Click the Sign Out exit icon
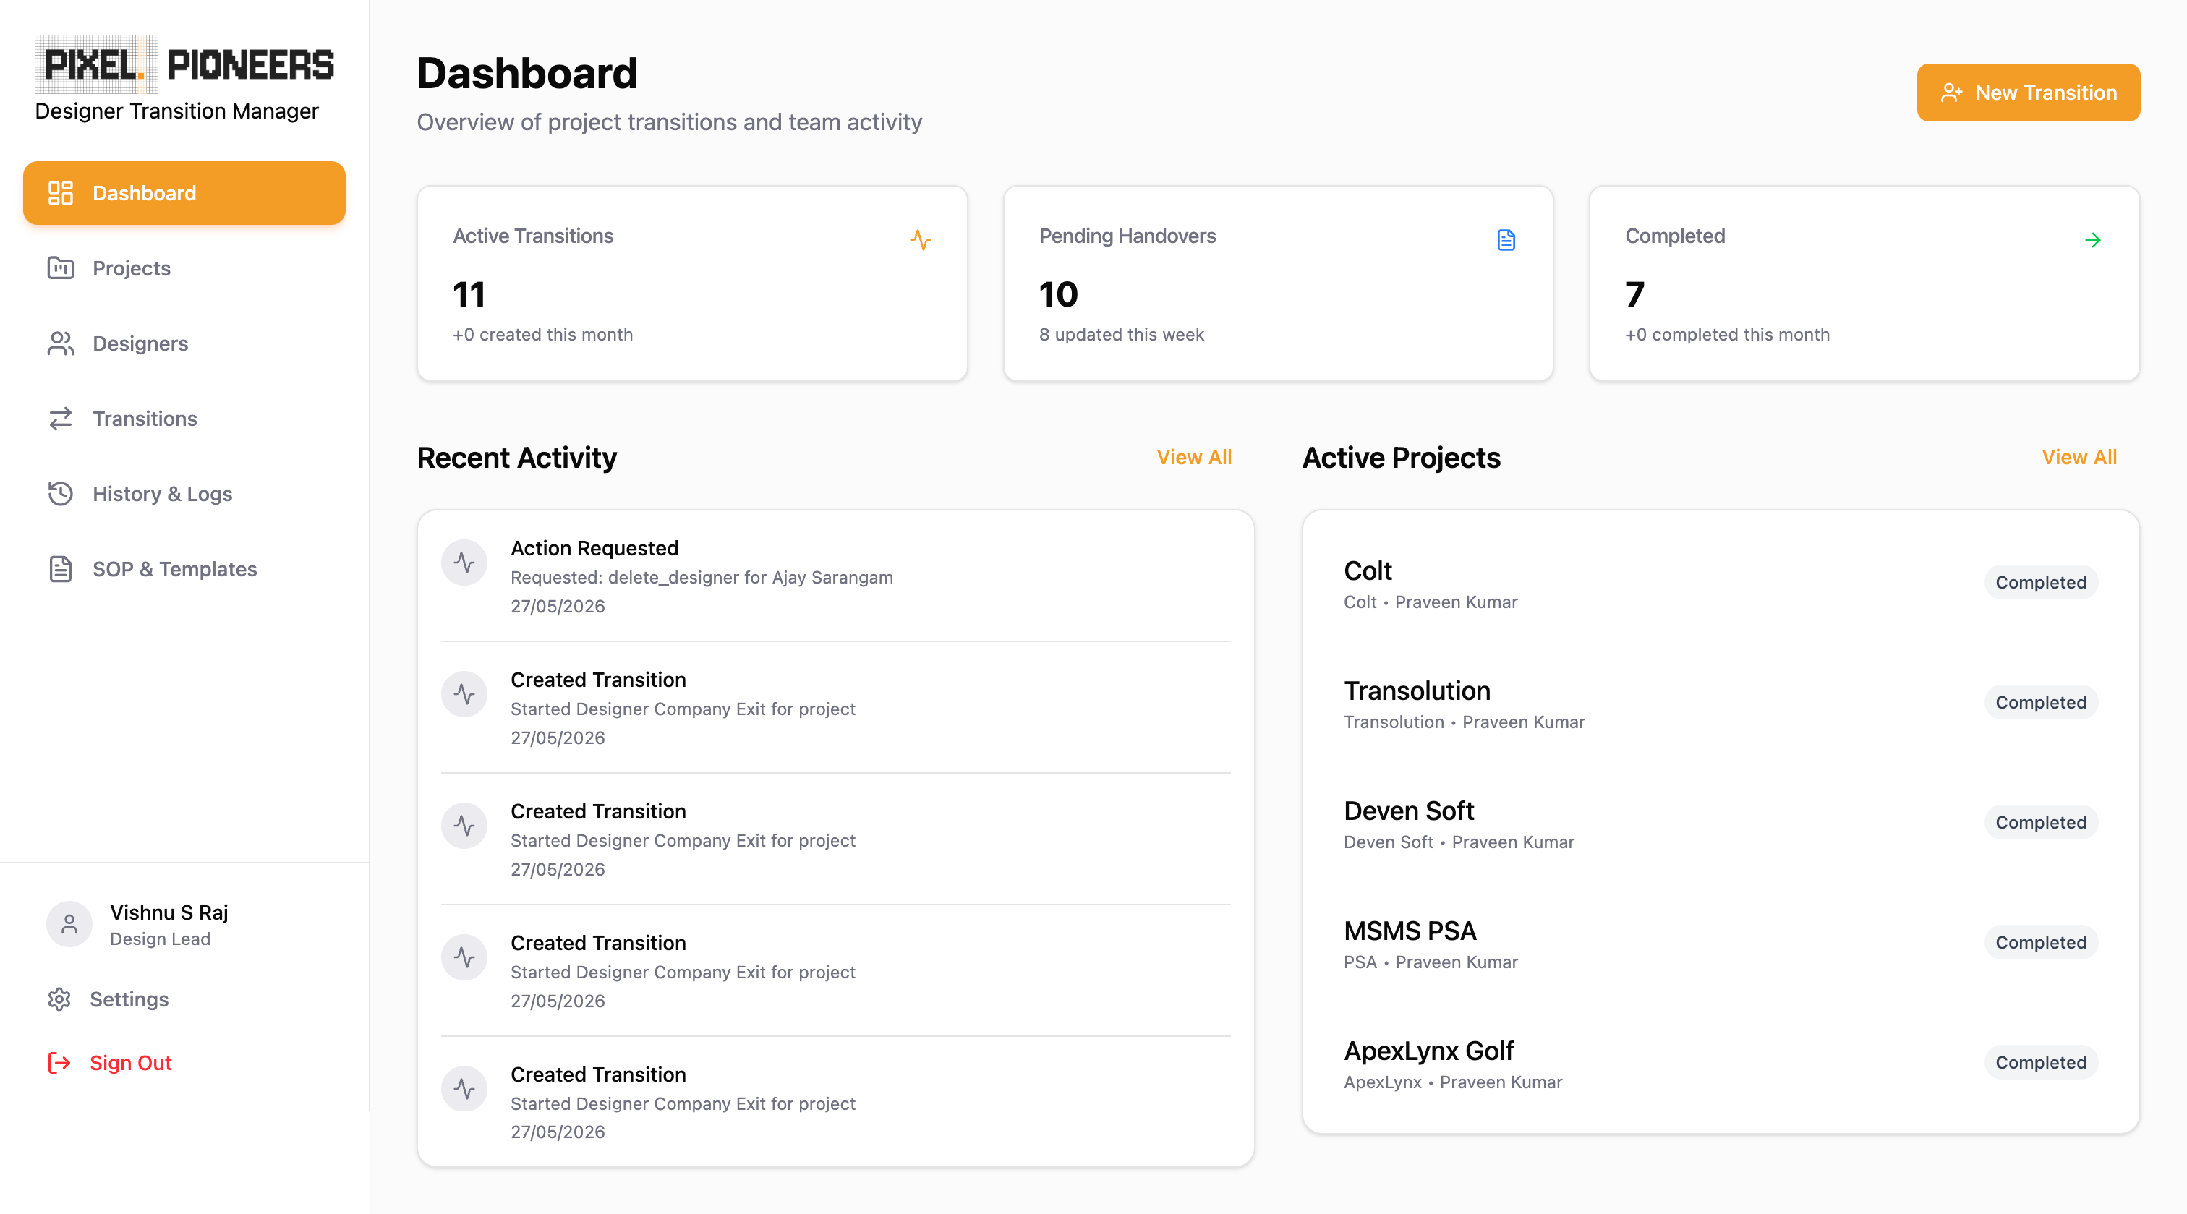The width and height of the screenshot is (2187, 1214). [59, 1063]
